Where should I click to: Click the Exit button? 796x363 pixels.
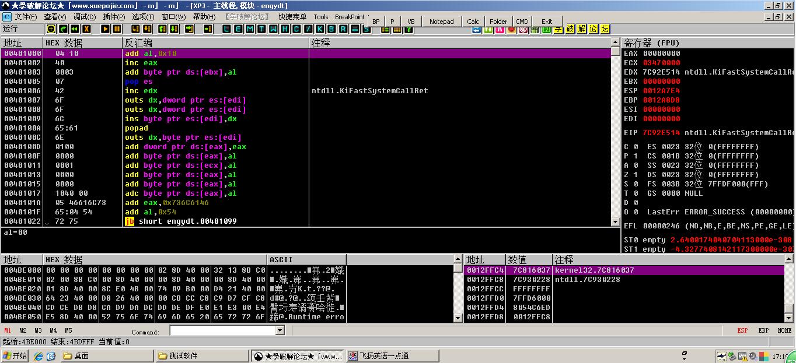coord(547,22)
